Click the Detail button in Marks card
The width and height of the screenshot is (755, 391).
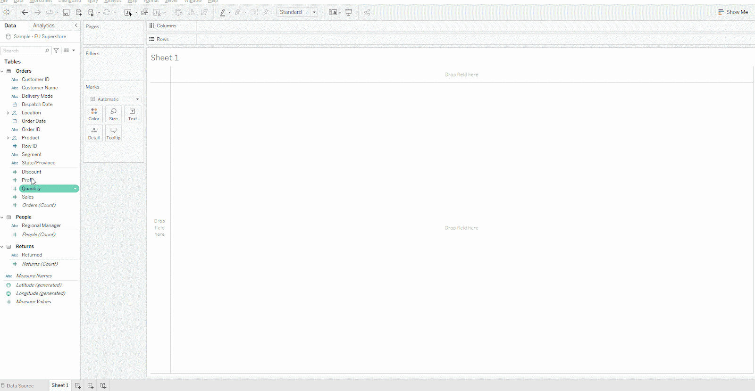coord(94,133)
